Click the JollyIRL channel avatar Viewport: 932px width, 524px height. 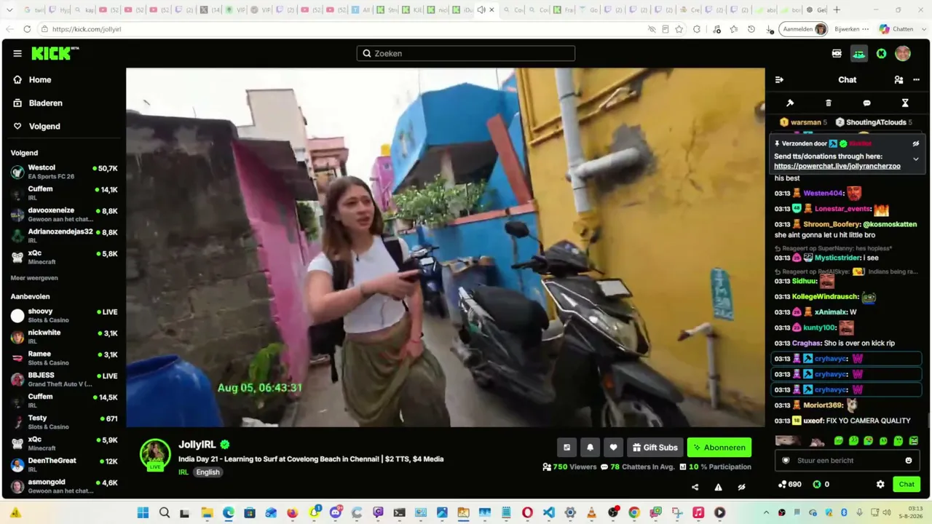(155, 454)
